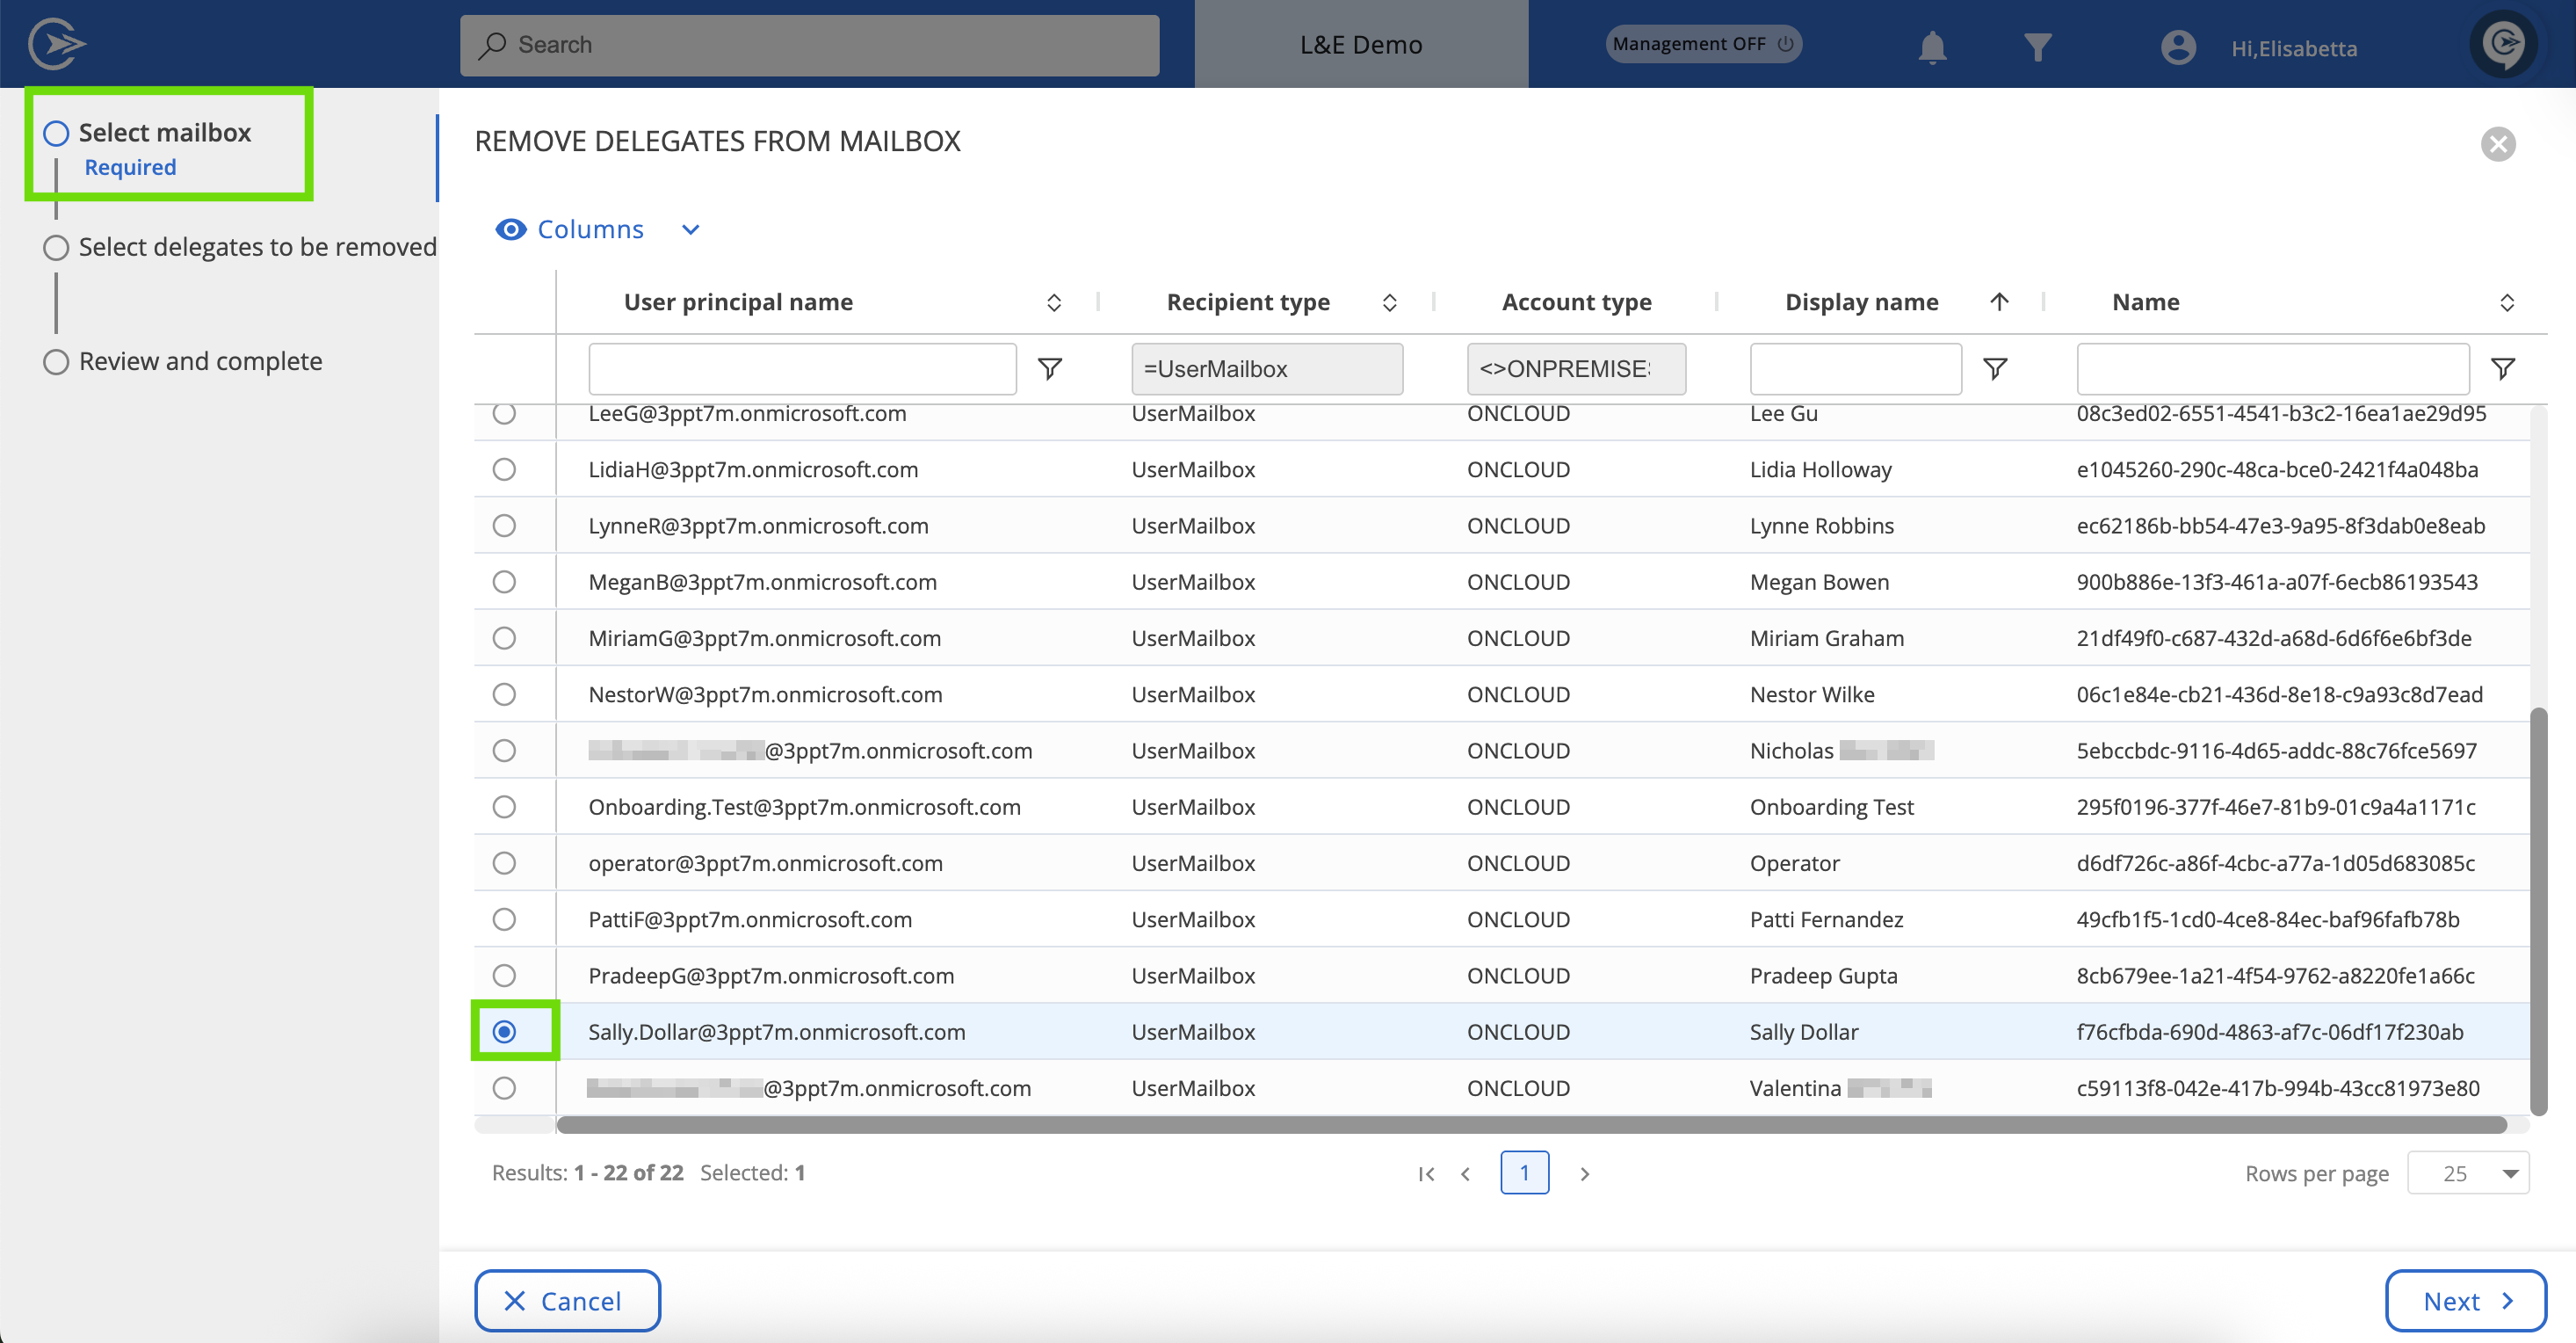The width and height of the screenshot is (2576, 1343).
Task: Focus the Display name filter box
Action: pyautogui.click(x=1855, y=368)
